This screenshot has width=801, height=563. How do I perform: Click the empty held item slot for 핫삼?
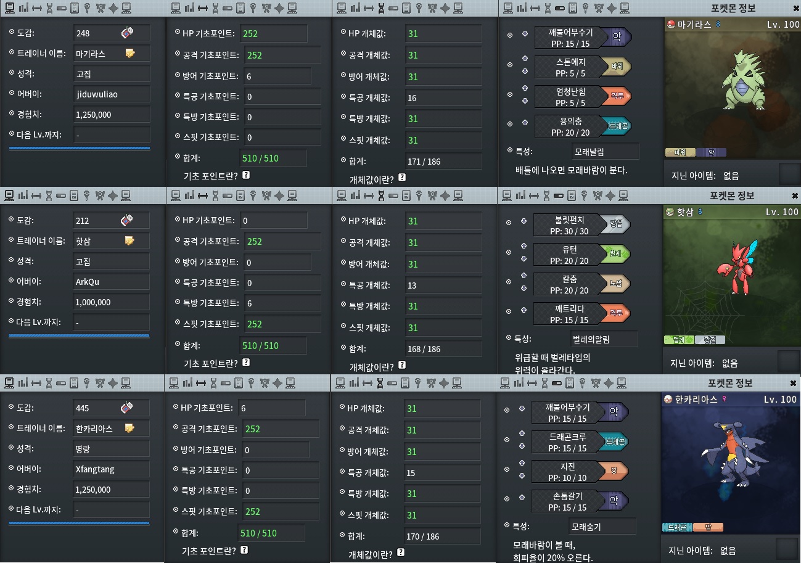pos(788,361)
